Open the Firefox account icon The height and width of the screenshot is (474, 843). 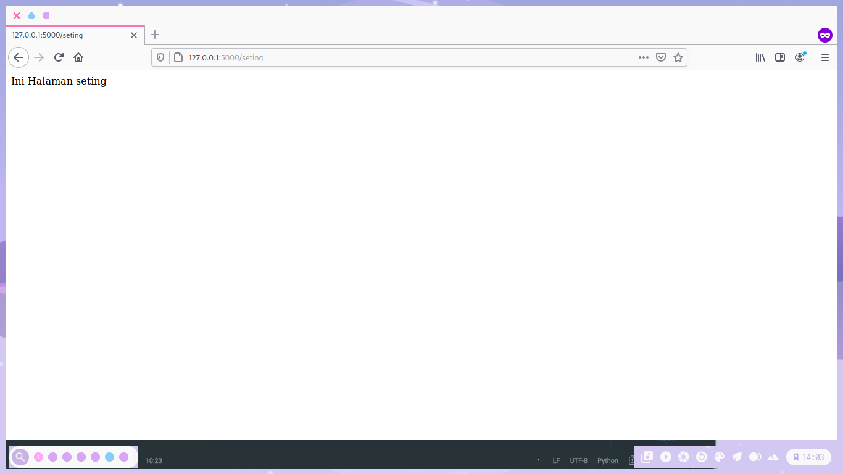(800, 57)
